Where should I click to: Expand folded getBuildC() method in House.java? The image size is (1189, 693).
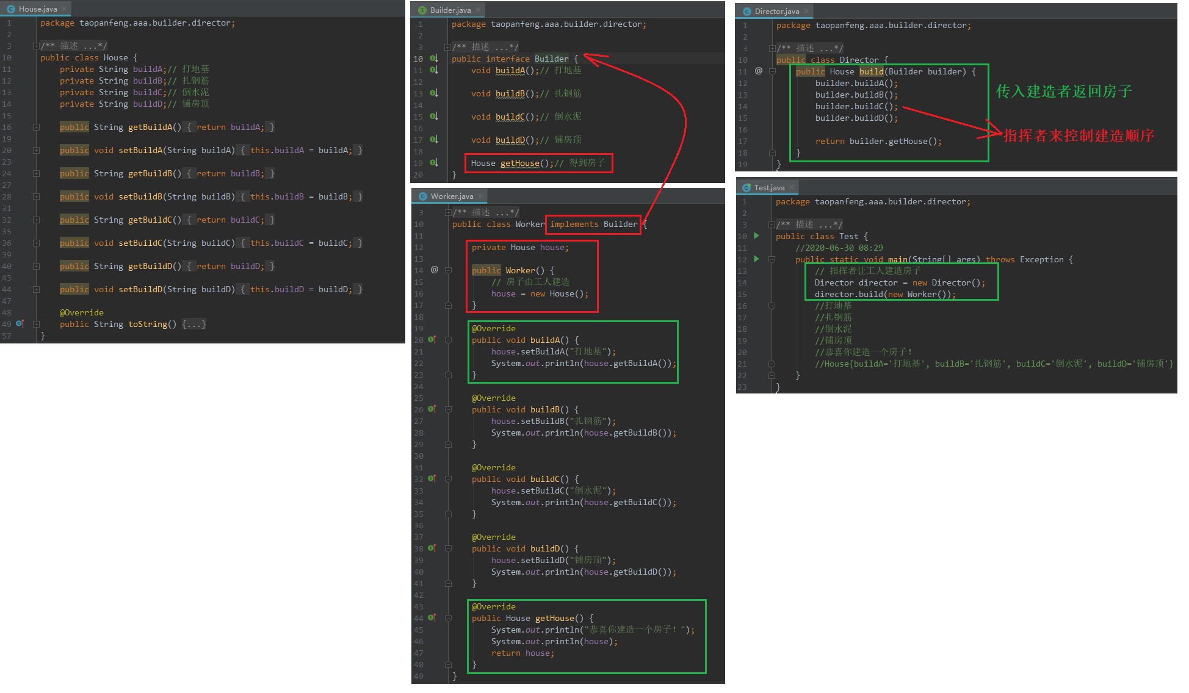pos(36,220)
